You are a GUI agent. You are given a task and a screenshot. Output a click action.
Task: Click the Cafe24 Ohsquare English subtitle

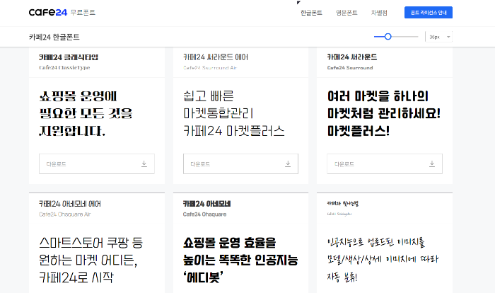click(x=204, y=214)
